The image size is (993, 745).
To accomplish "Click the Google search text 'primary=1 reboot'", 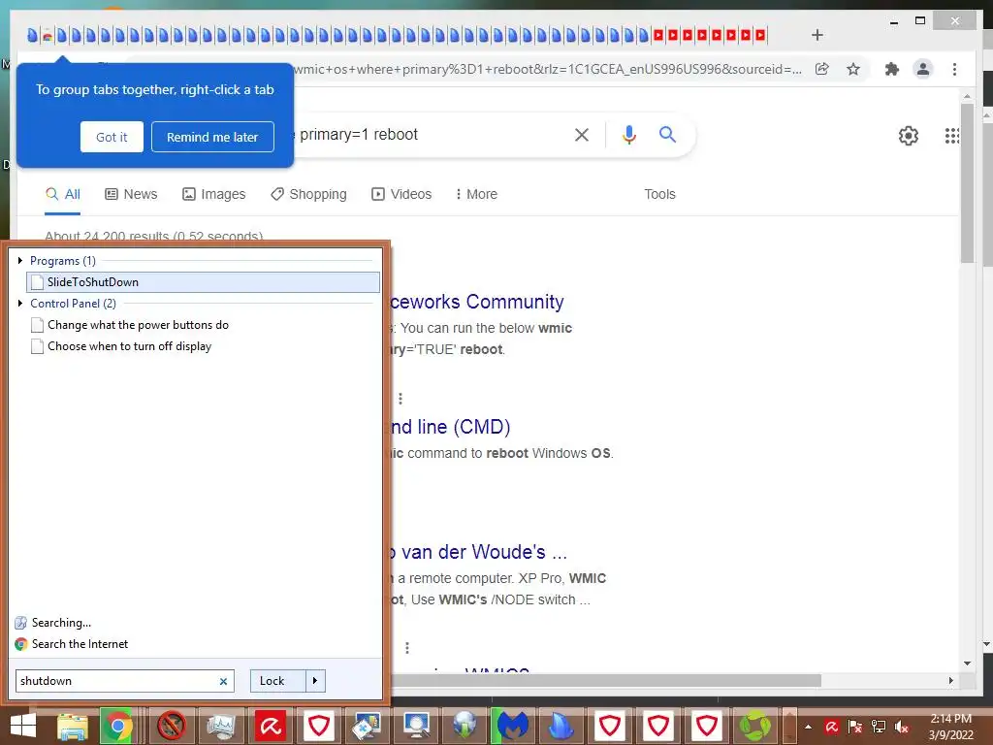I will pos(359,134).
